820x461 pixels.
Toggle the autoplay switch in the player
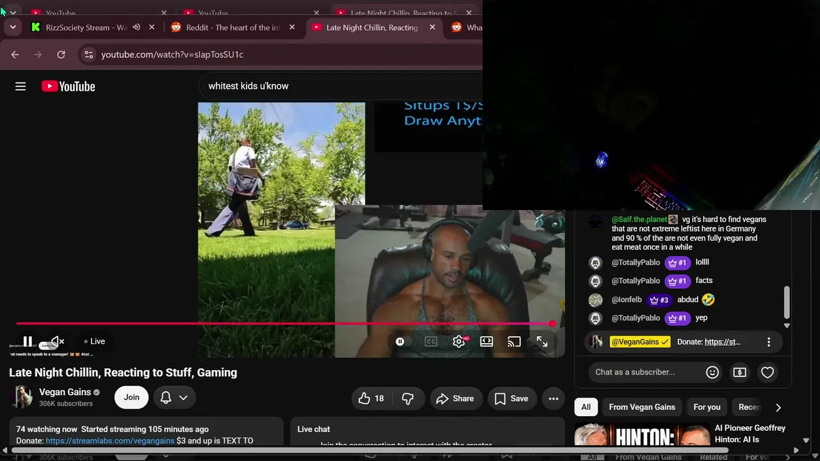400,342
